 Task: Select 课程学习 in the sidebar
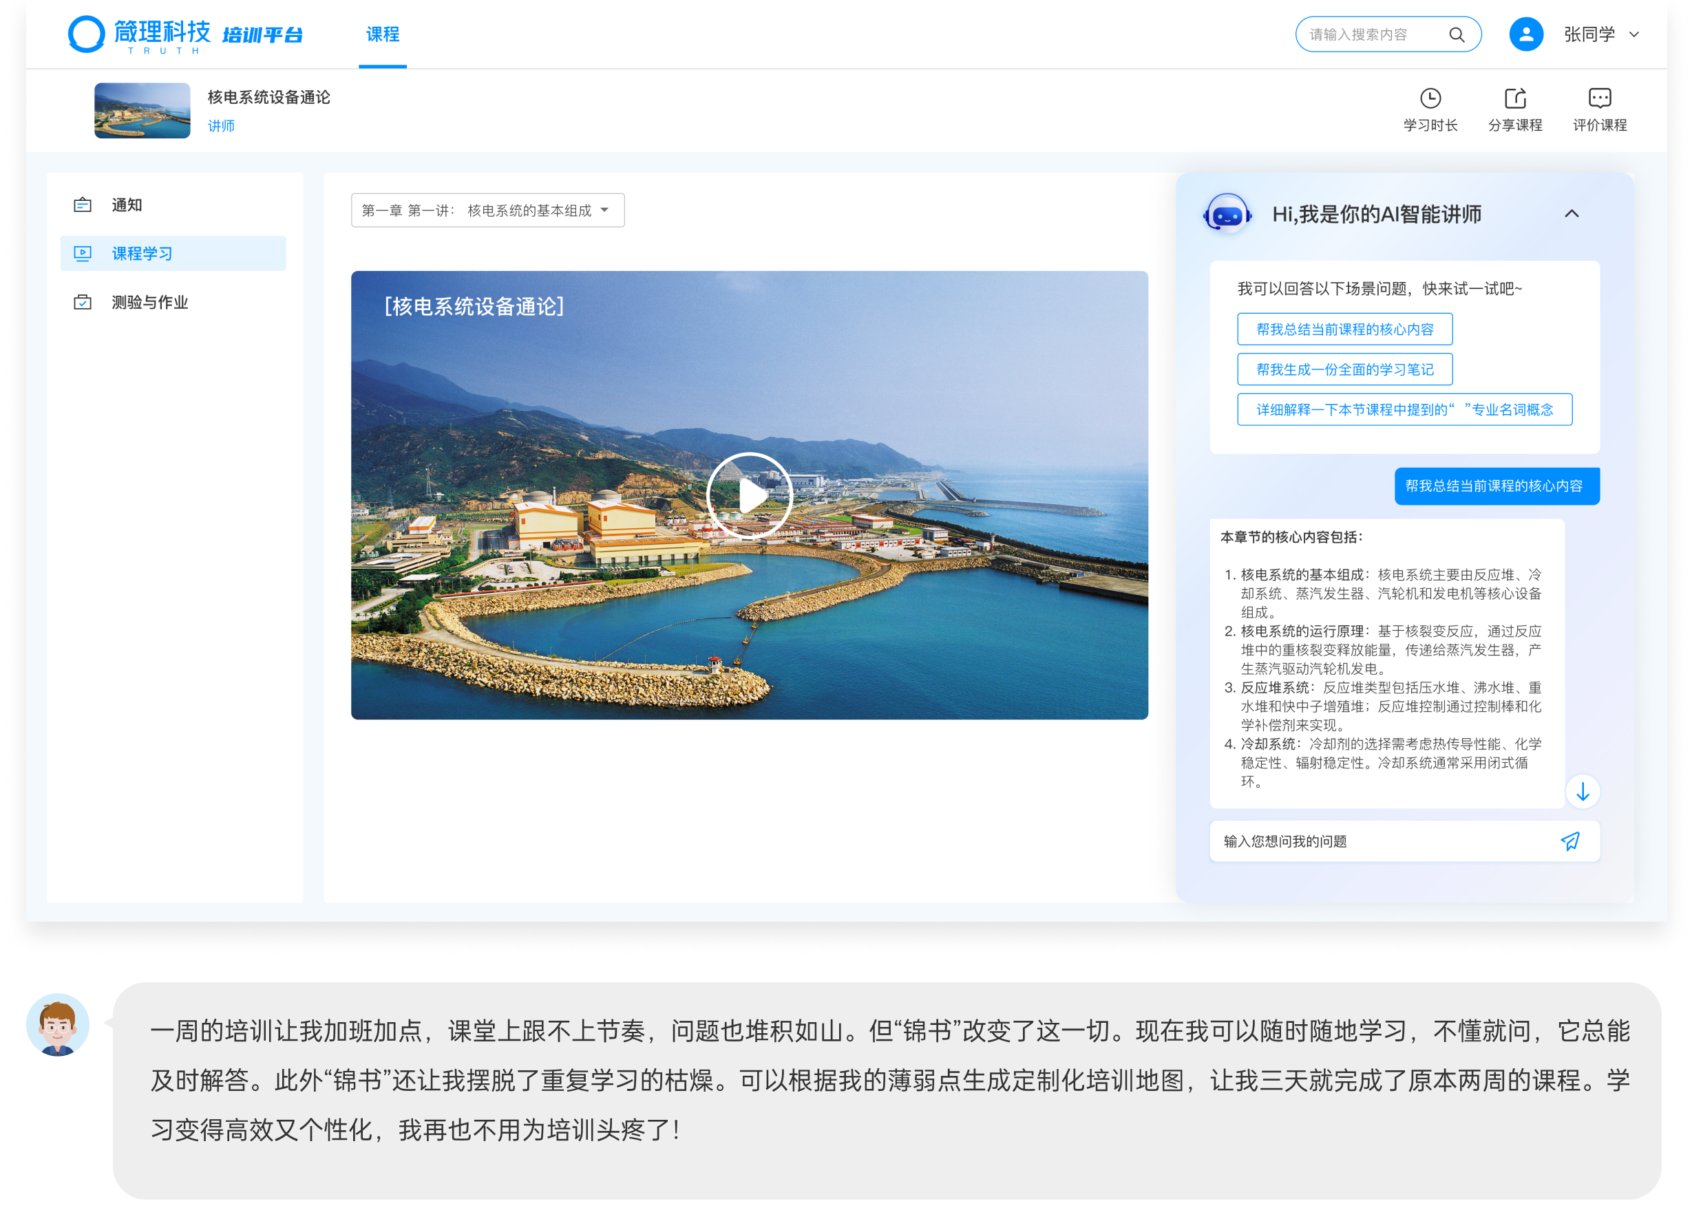[x=173, y=253]
